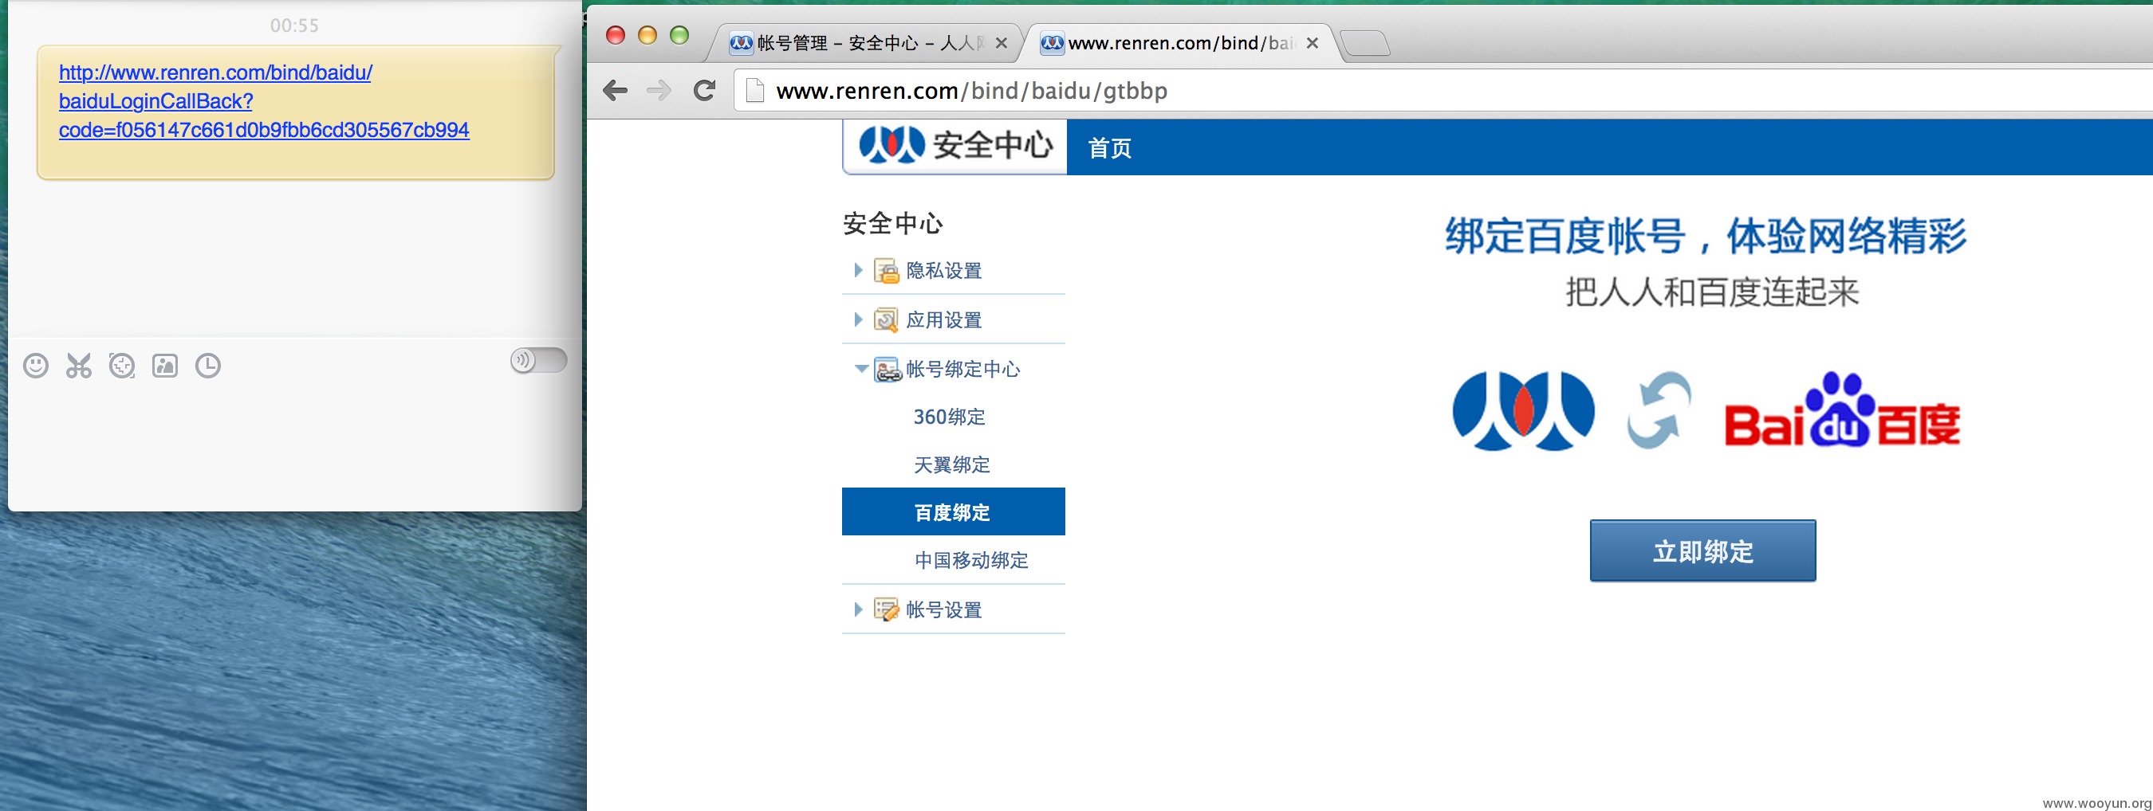2153x811 pixels.
Task: Click the 把人人和百度连起来 subtitle
Action: coord(1712,292)
